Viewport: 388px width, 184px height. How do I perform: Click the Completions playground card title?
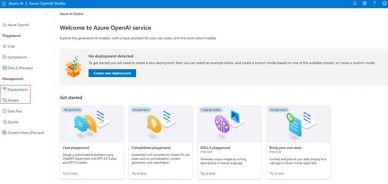tap(151, 148)
